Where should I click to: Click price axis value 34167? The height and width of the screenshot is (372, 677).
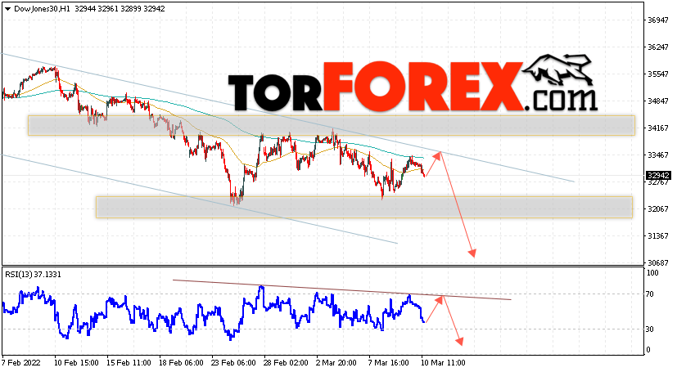click(x=658, y=128)
